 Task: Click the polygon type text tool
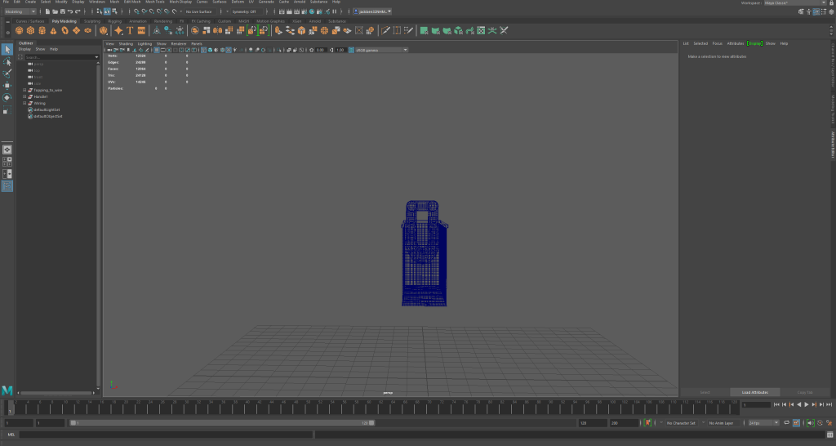tap(130, 30)
